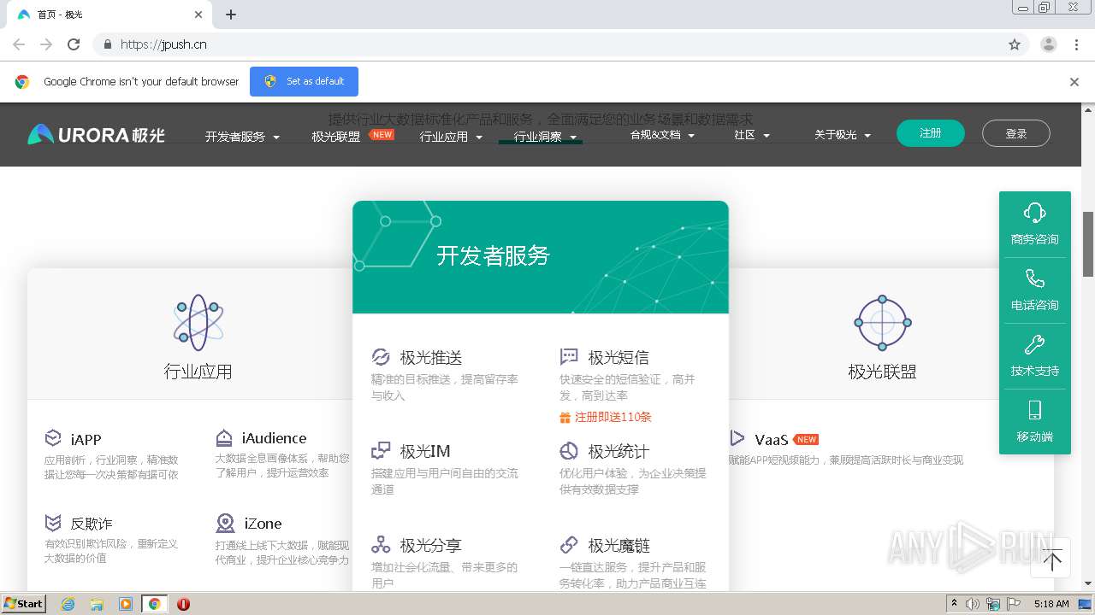Click the gift icon for 注册即送110条
The image size is (1095, 615).
point(565,418)
